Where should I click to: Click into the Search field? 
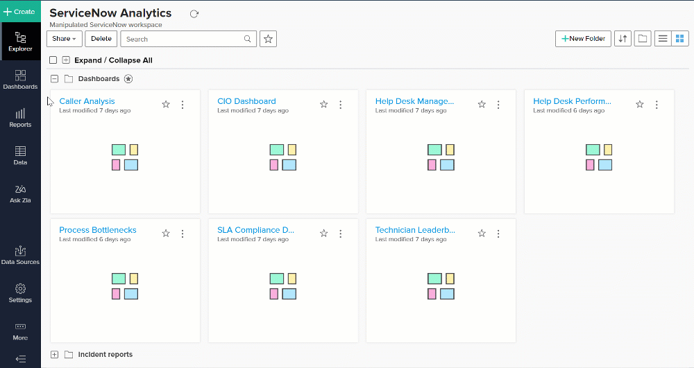183,40
